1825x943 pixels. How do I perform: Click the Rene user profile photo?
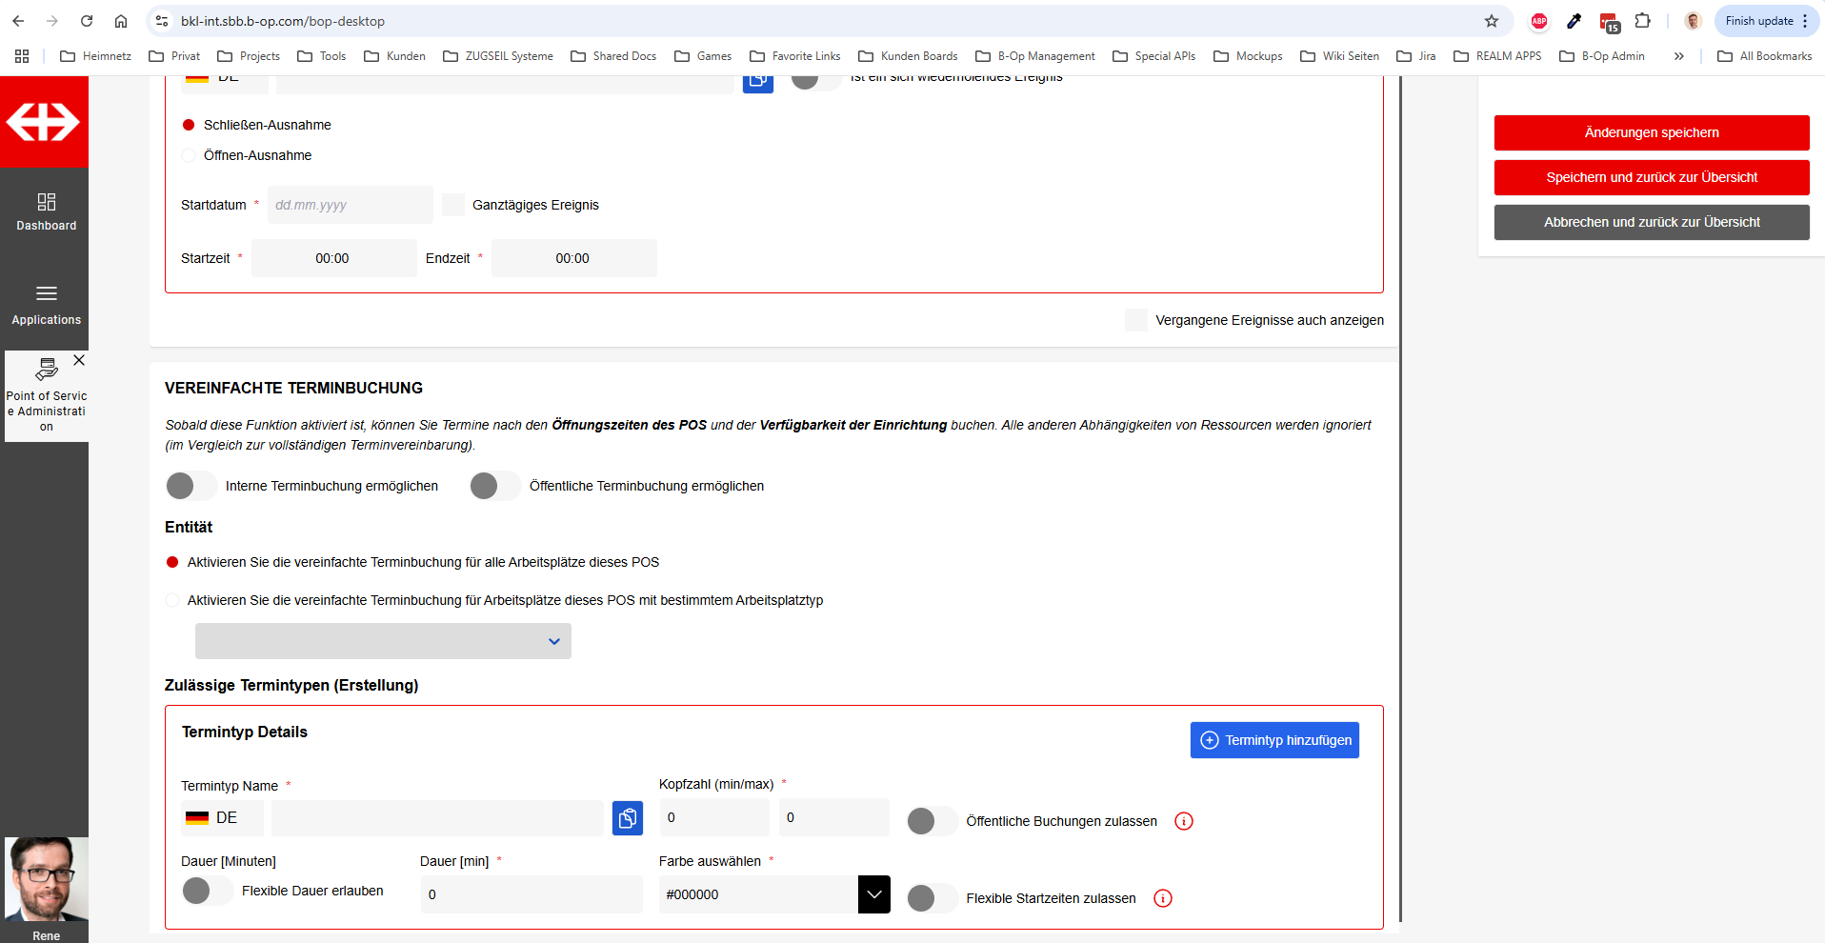47,878
